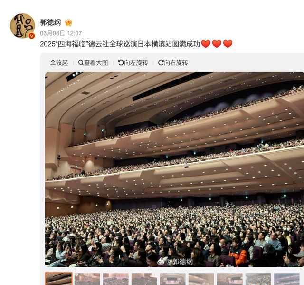This screenshot has width=304, height=285.
Task: Open the 郭德纲 username link
Action: tap(50, 22)
